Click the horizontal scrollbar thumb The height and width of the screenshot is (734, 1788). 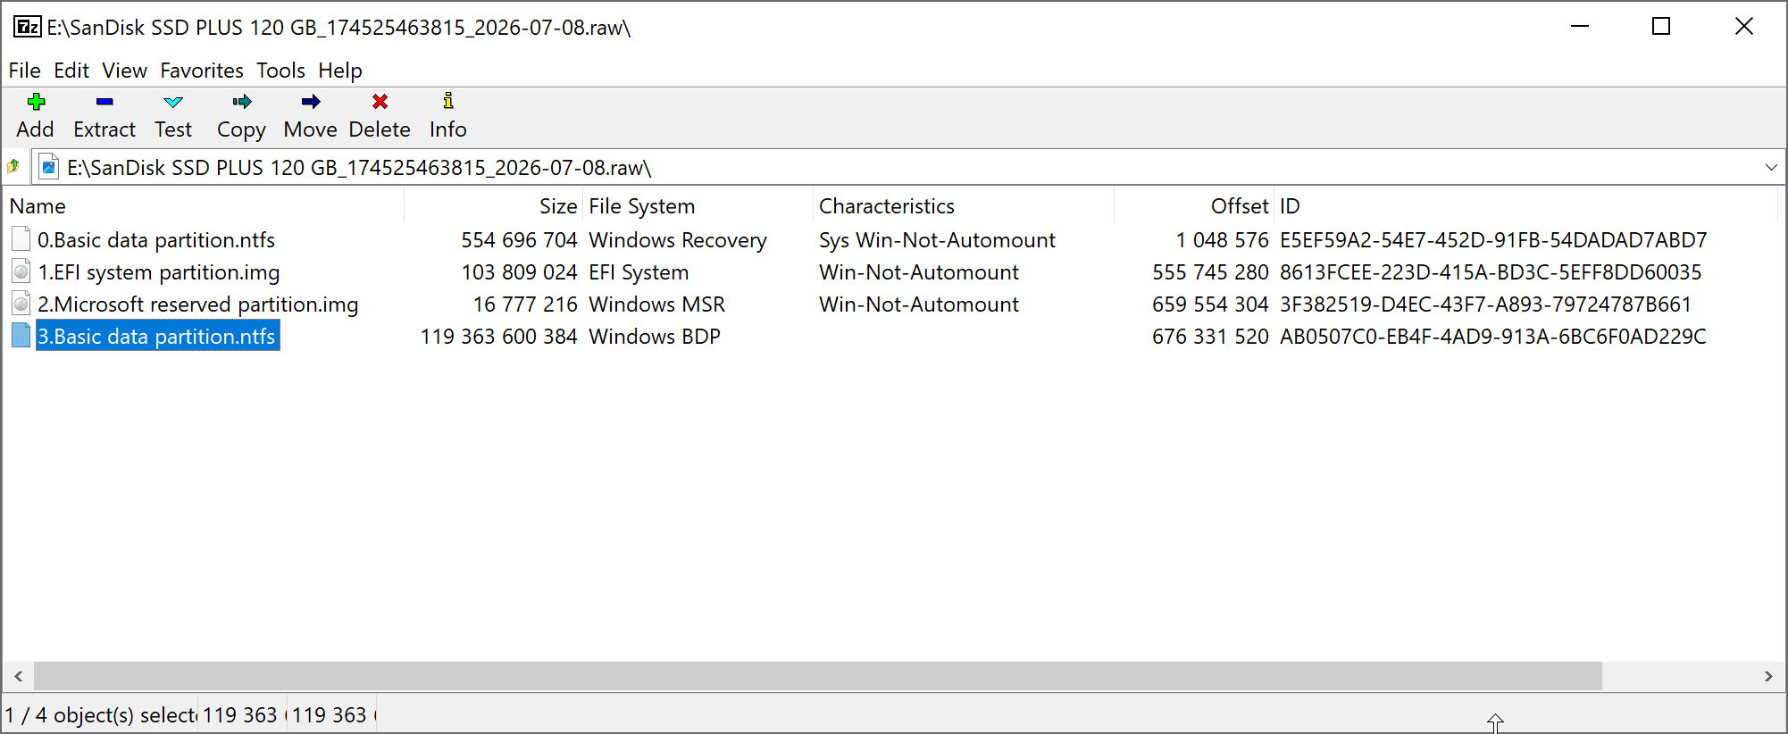tap(818, 676)
